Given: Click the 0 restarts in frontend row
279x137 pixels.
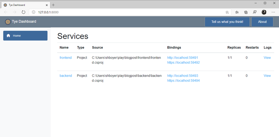Looking at the screenshot, I should [x=247, y=57].
